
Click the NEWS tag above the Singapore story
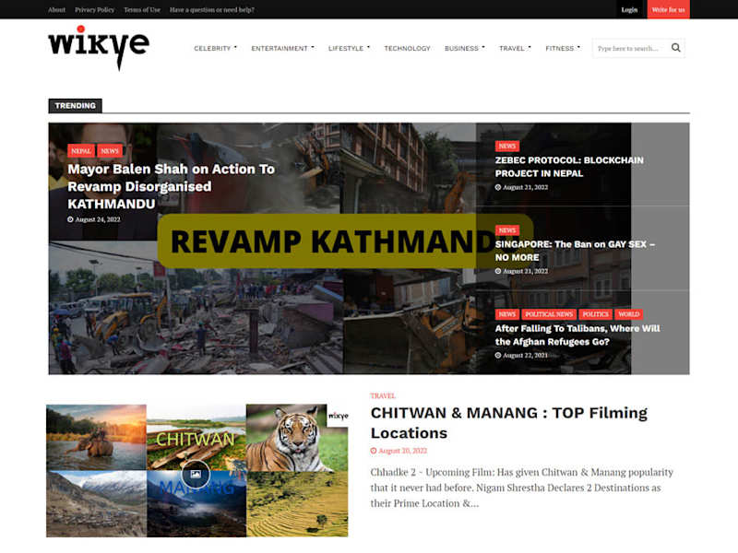coord(506,229)
